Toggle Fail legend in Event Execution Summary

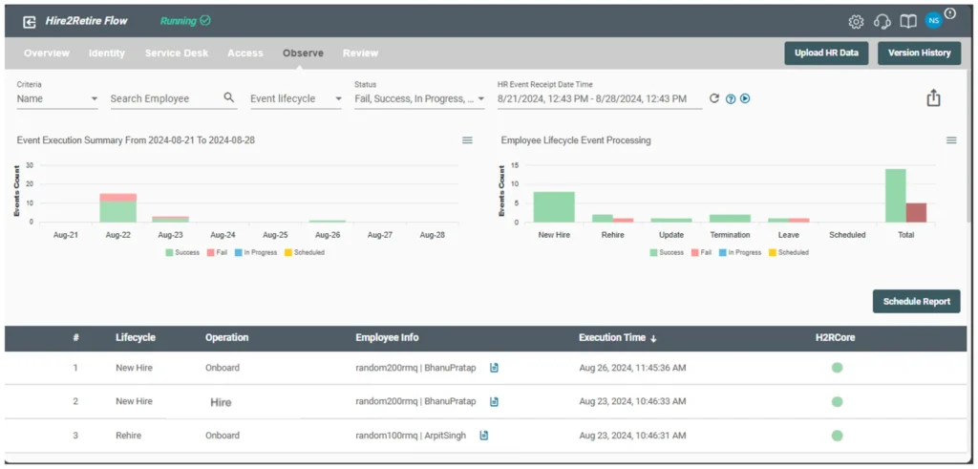218,252
